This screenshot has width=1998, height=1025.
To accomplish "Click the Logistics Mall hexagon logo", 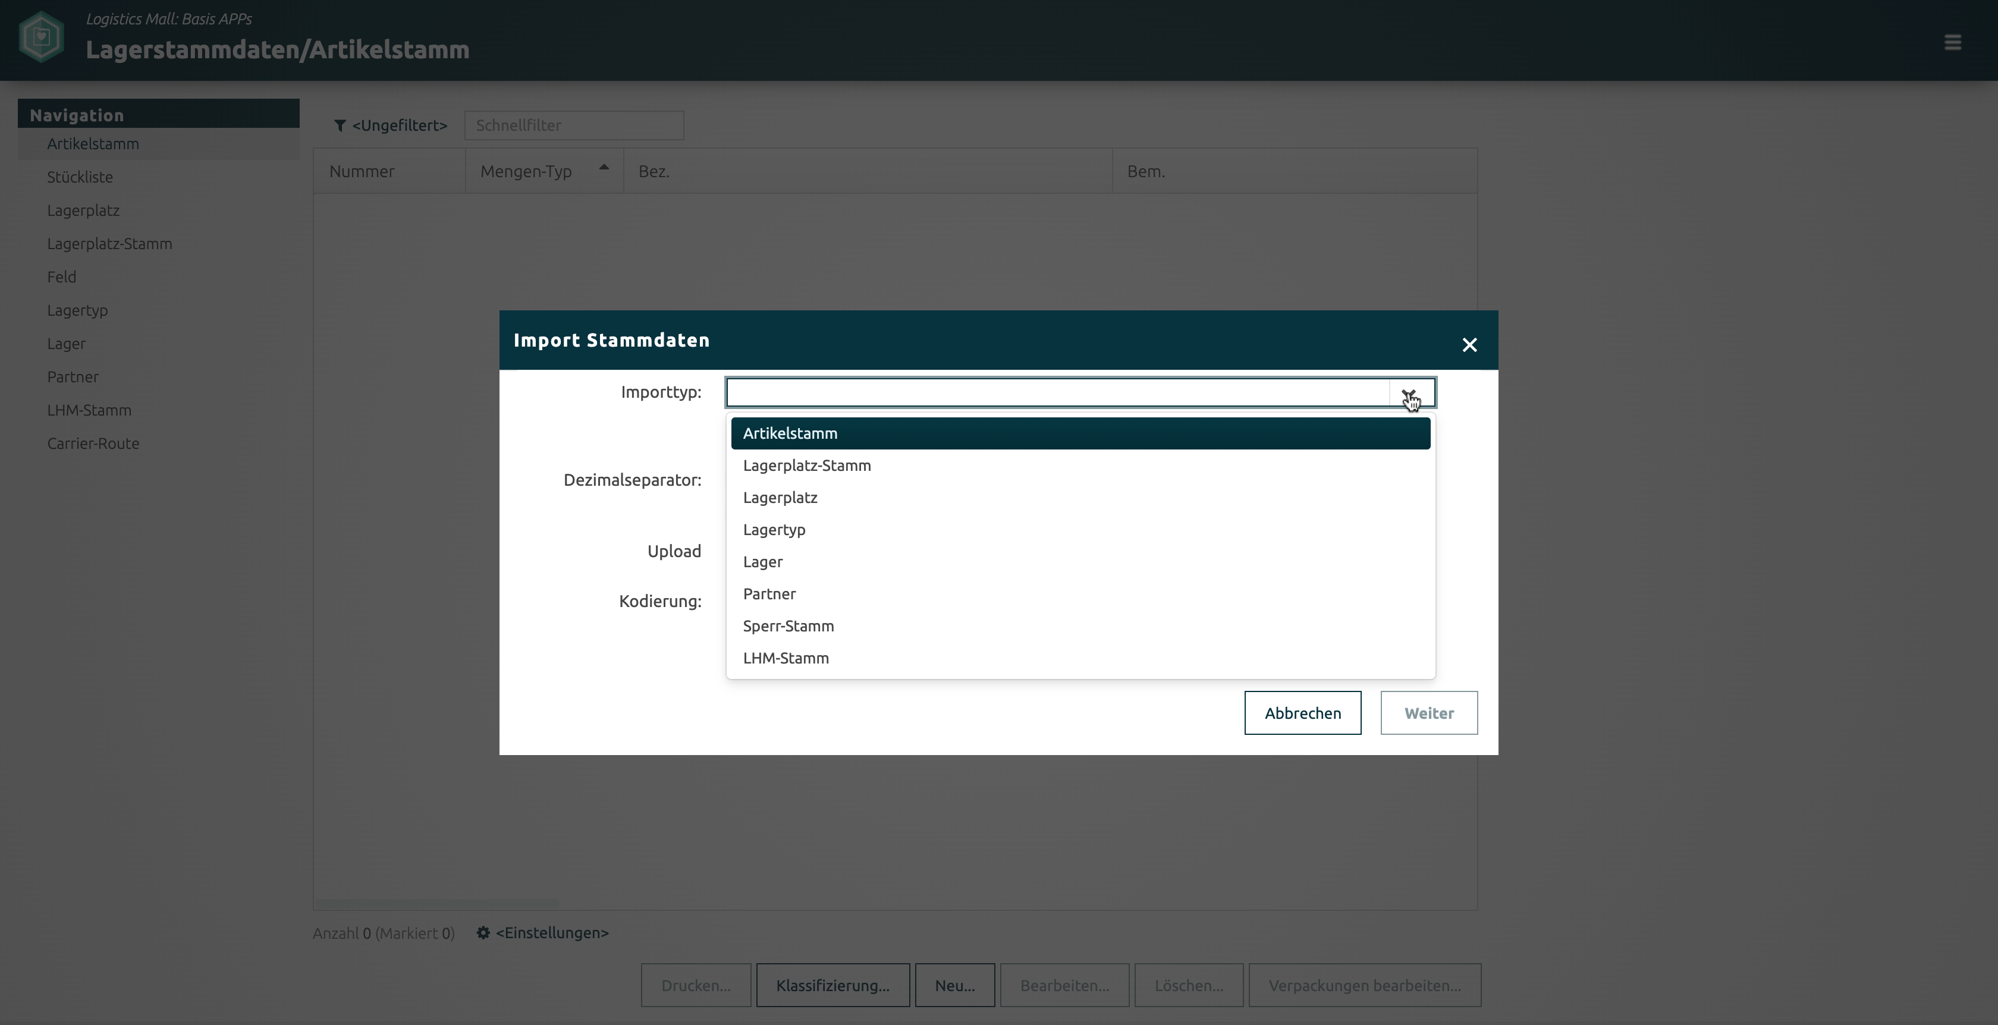I will click(41, 36).
